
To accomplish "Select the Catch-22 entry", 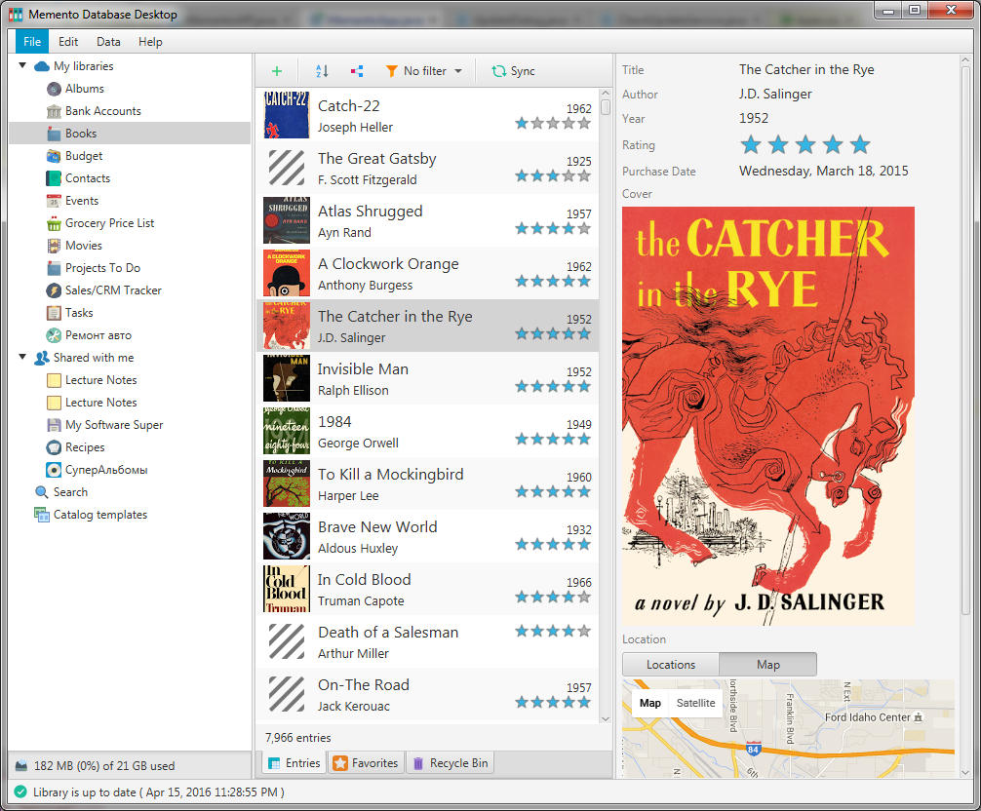I will click(427, 116).
